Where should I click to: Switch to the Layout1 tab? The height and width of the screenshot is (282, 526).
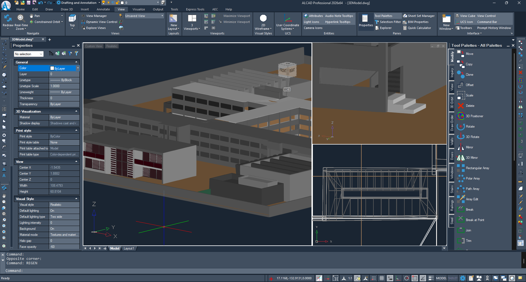[x=129, y=248]
